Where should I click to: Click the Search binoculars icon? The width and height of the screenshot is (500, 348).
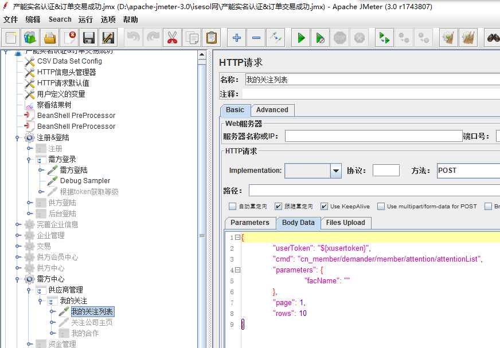pyautogui.click(x=493, y=38)
